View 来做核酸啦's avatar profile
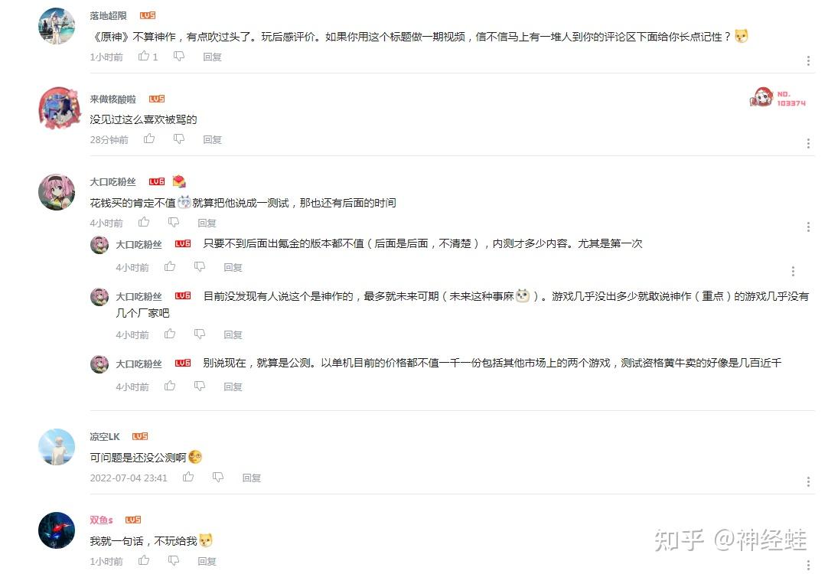 click(x=58, y=108)
